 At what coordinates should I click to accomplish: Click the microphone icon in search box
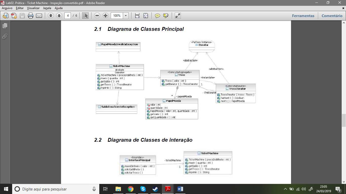[94, 189]
